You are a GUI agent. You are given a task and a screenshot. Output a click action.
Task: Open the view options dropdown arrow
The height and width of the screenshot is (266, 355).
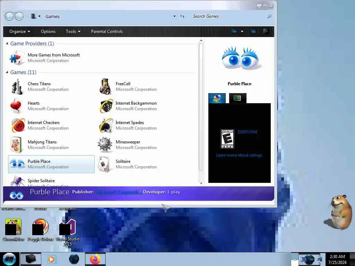[x=242, y=32]
